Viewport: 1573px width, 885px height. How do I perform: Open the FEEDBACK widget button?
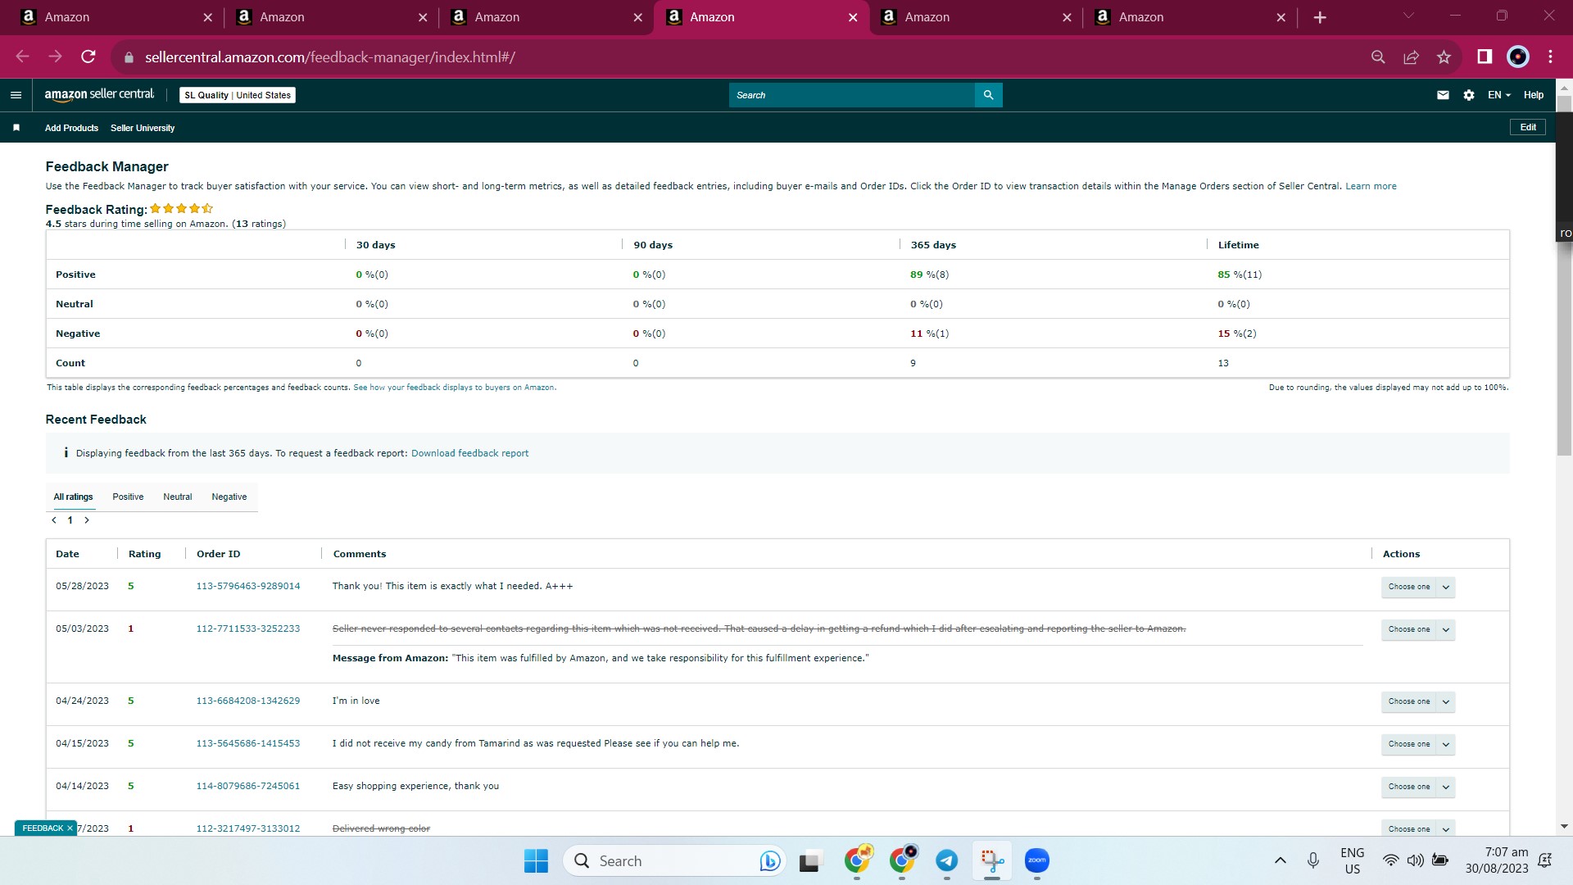click(x=43, y=828)
